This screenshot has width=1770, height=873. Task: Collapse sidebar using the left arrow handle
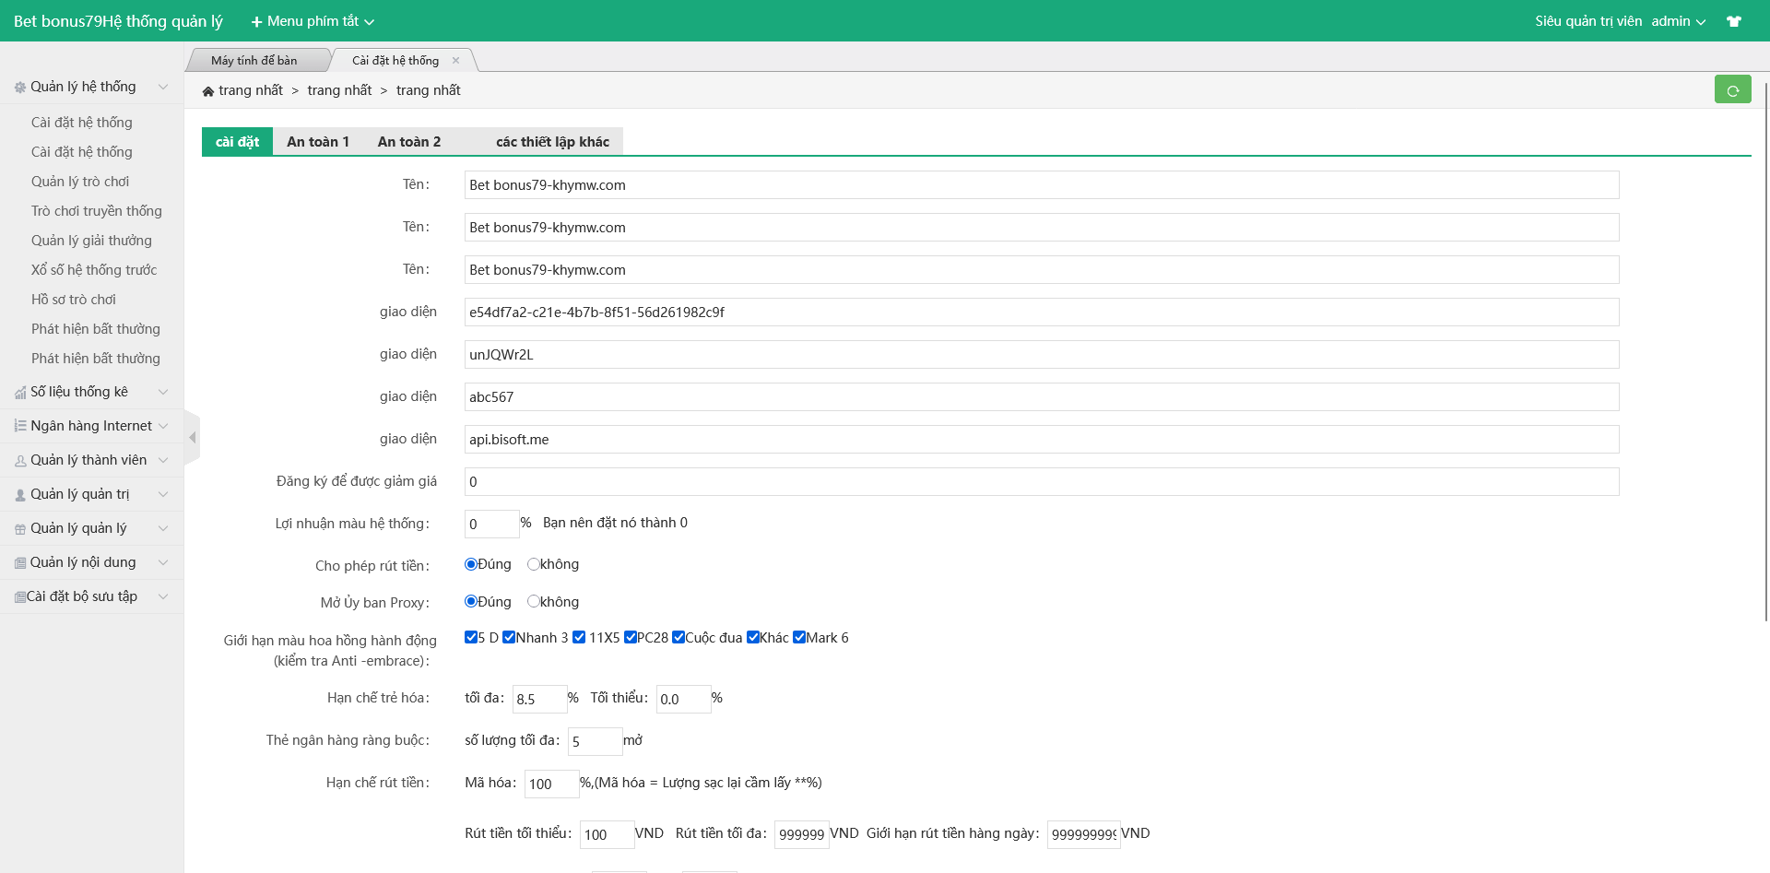pyautogui.click(x=192, y=437)
